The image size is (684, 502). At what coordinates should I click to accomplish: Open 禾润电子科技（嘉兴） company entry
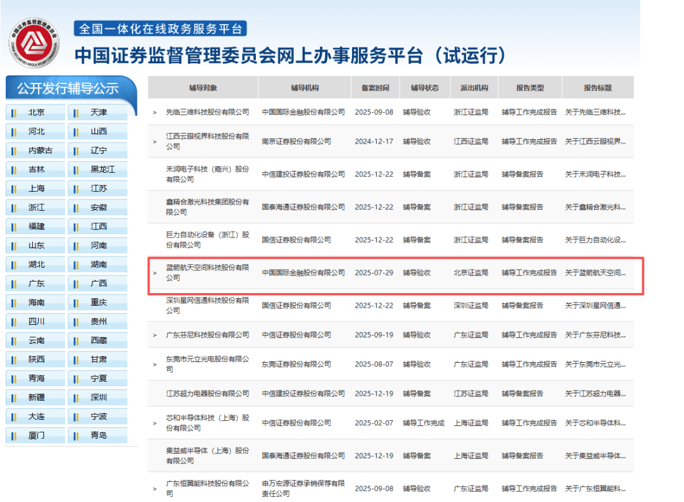coord(207,174)
